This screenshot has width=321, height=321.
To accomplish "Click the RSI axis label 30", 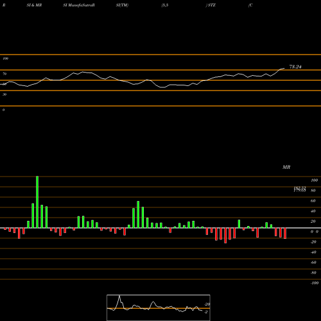I will coord(4,94).
